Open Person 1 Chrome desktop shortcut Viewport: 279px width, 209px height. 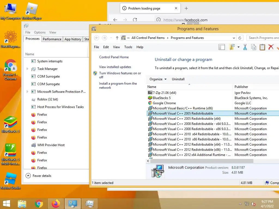pos(10,70)
